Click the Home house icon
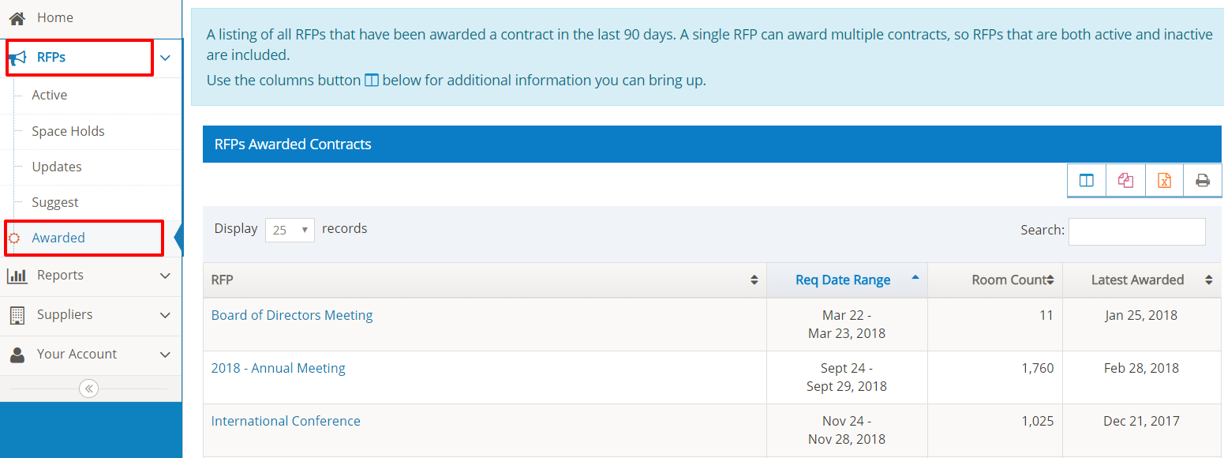The width and height of the screenshot is (1224, 458). tap(17, 17)
